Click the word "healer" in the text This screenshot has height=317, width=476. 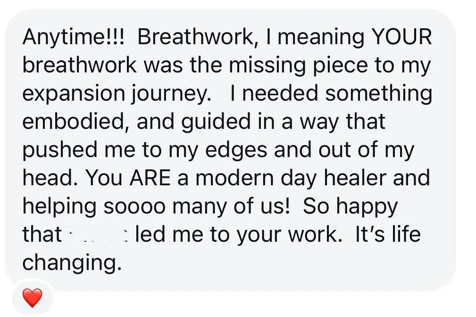355,178
